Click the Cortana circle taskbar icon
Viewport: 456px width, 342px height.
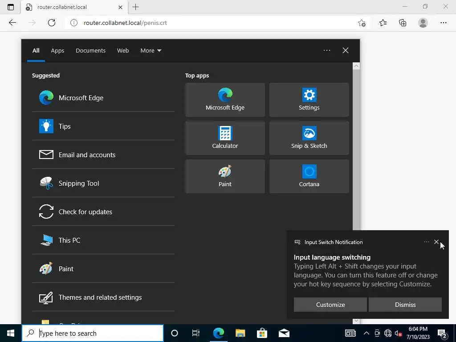175,333
